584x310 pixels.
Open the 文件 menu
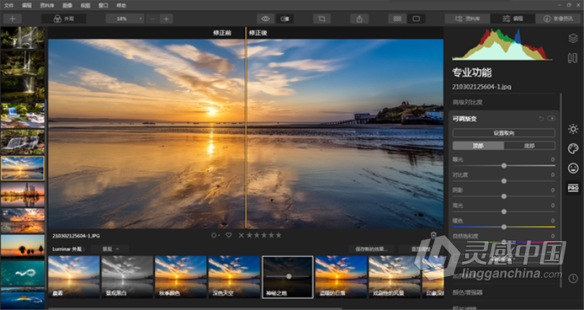click(x=9, y=6)
